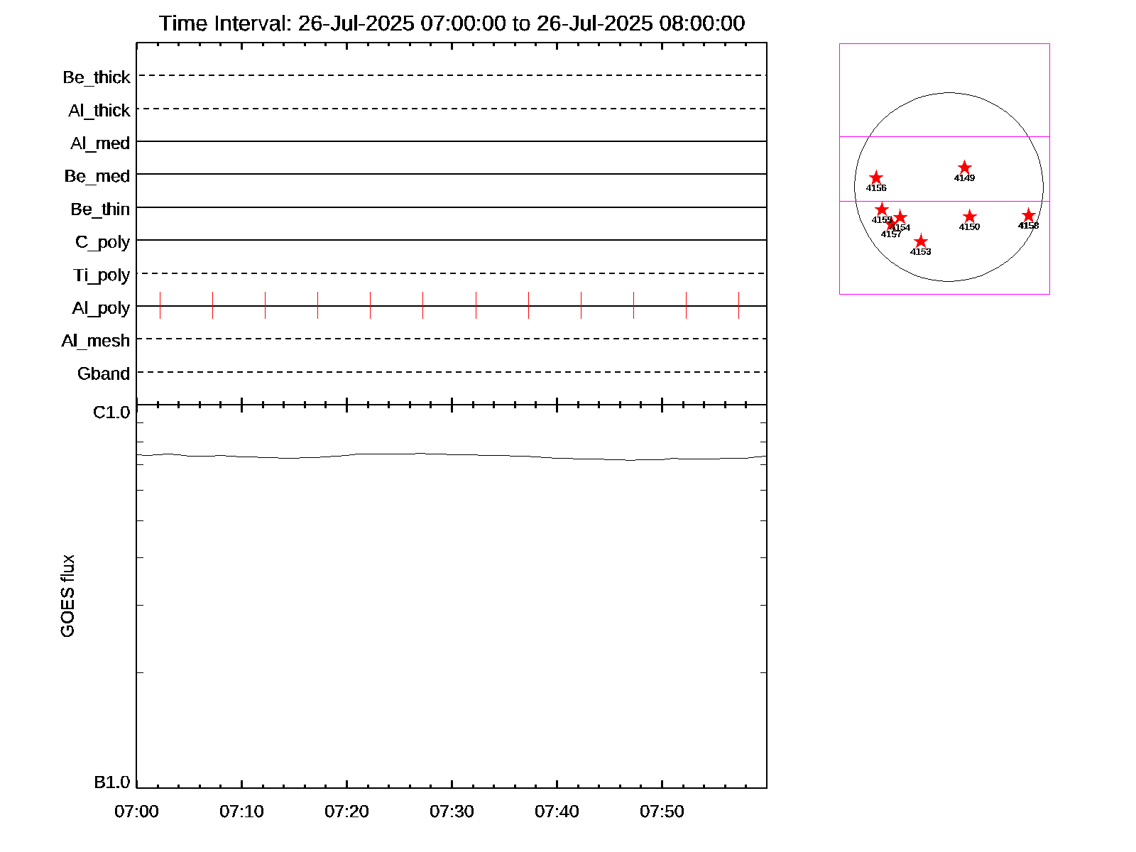Select the Gband filter row label

click(104, 374)
